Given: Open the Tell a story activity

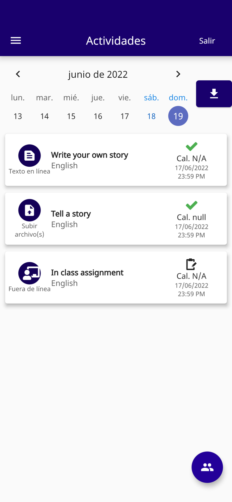Looking at the screenshot, I should pos(71,214).
